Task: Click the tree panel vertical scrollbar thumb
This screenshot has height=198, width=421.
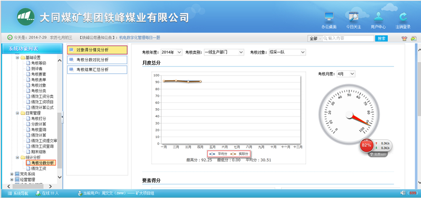Action: (x=59, y=140)
